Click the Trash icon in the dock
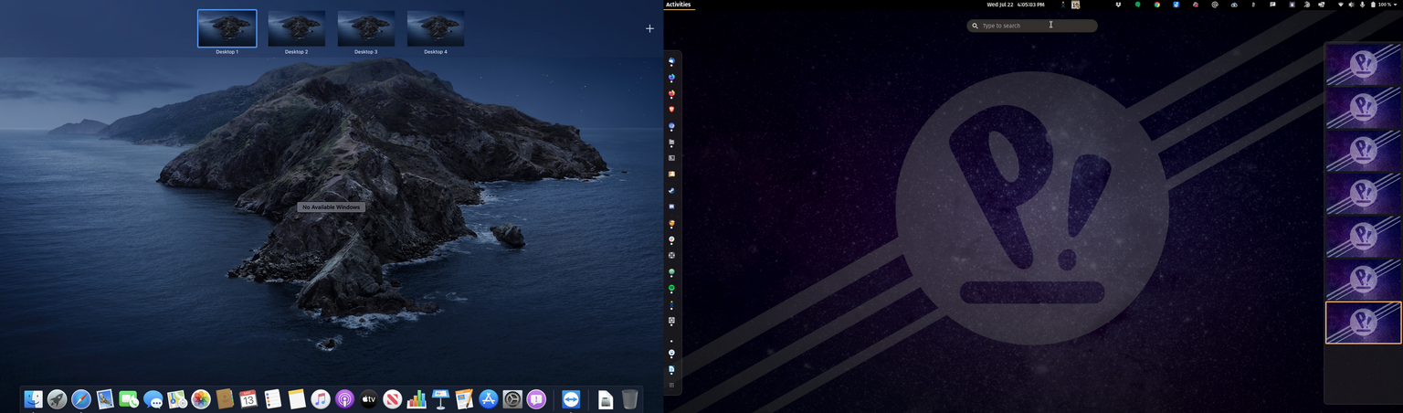The image size is (1403, 413). tap(629, 399)
